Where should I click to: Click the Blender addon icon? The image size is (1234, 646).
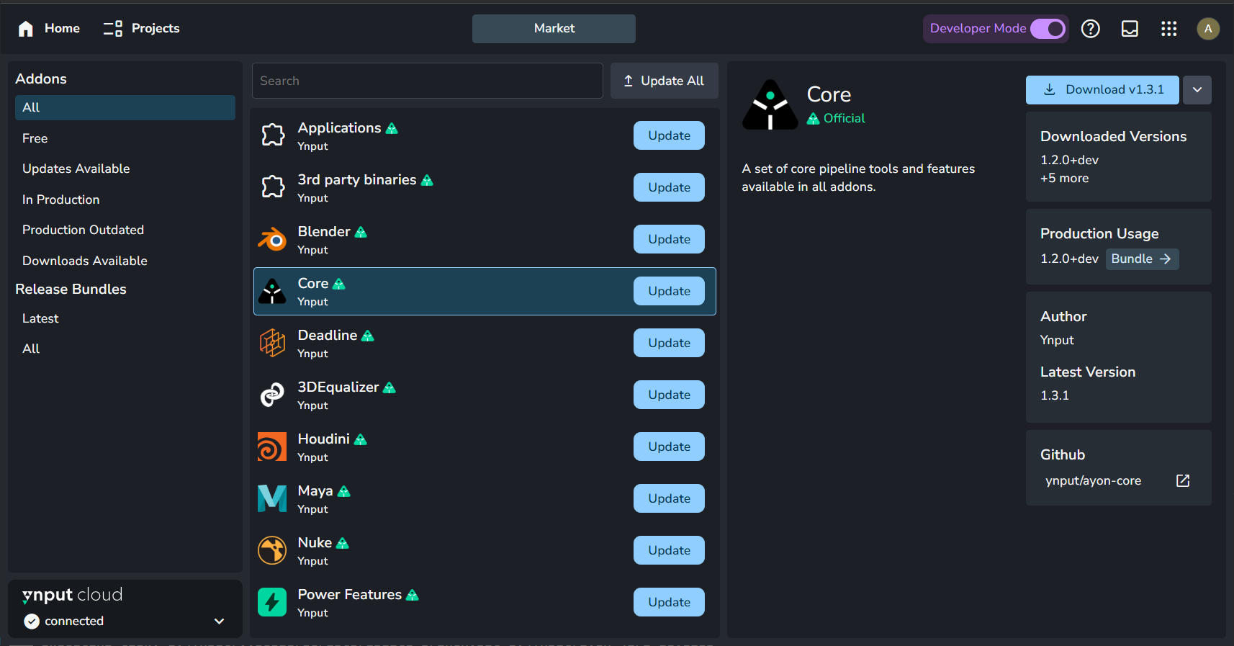[272, 239]
